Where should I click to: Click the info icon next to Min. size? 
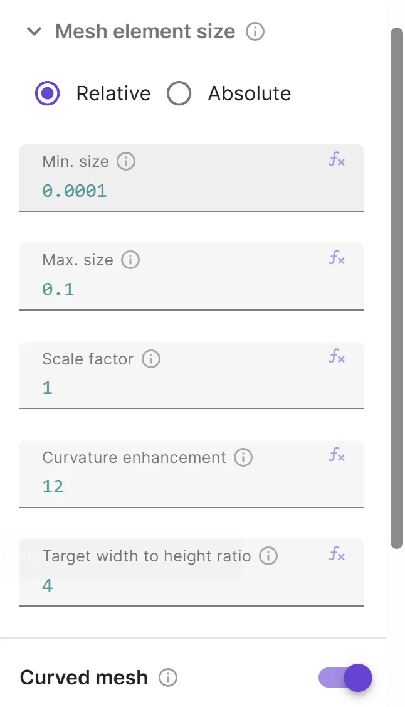coord(125,161)
